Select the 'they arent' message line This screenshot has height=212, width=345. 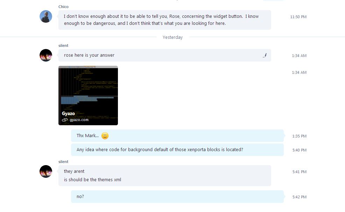pyautogui.click(x=74, y=171)
